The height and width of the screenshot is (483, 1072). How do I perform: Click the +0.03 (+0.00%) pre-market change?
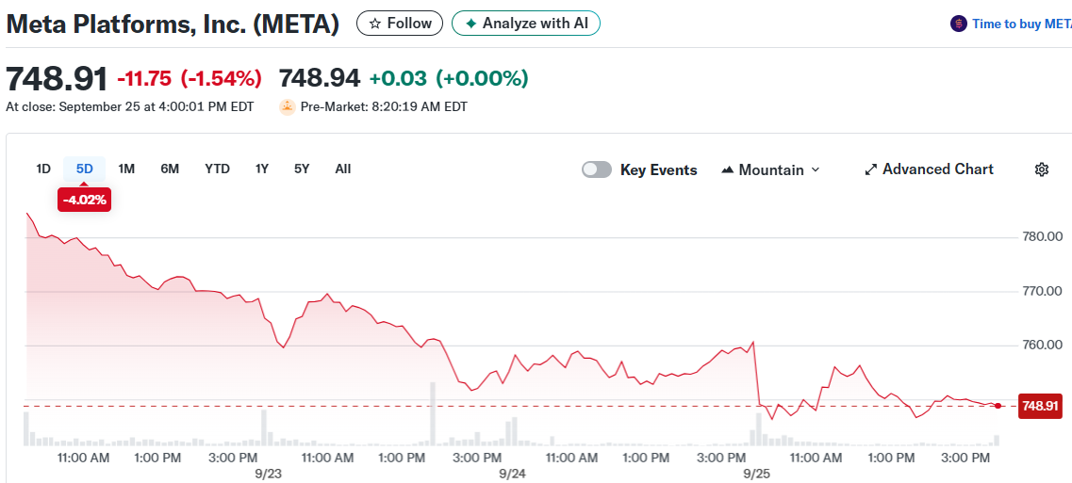coord(449,79)
